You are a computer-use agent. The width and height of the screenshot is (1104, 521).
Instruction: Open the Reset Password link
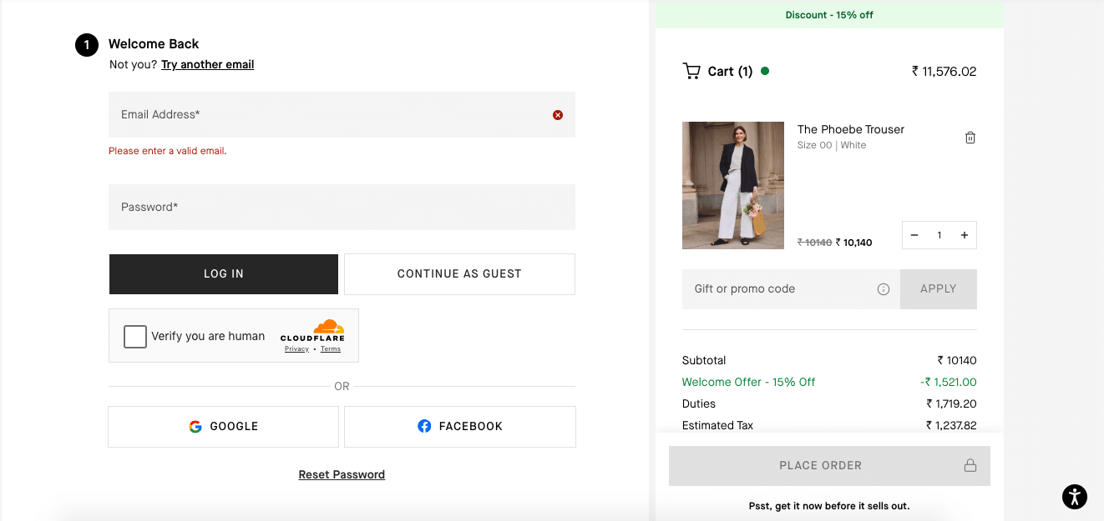(x=342, y=475)
